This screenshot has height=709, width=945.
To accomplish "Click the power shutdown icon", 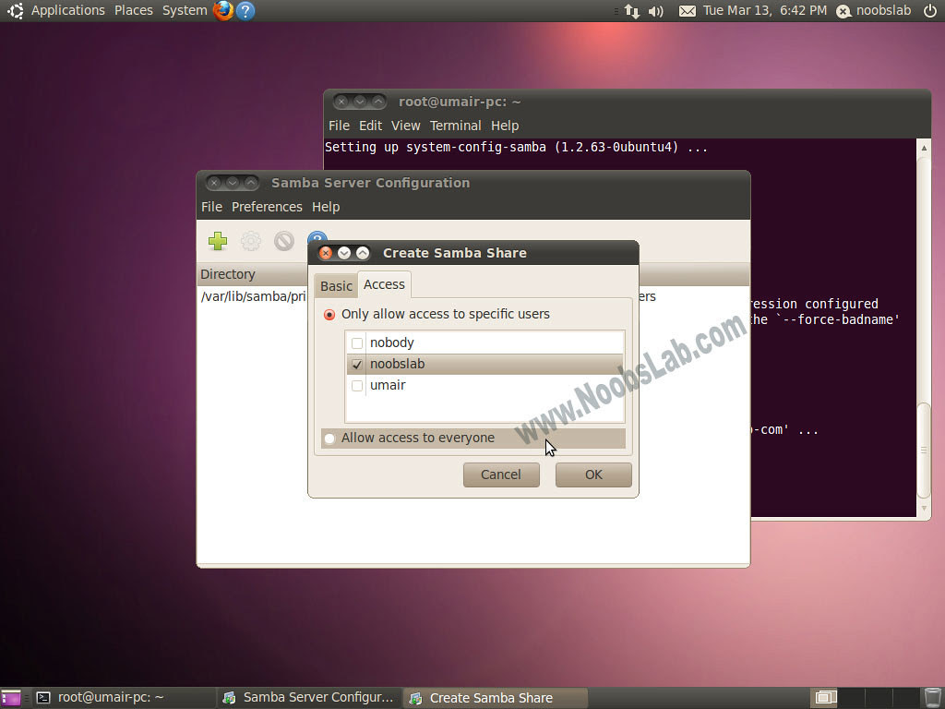I will (x=930, y=10).
